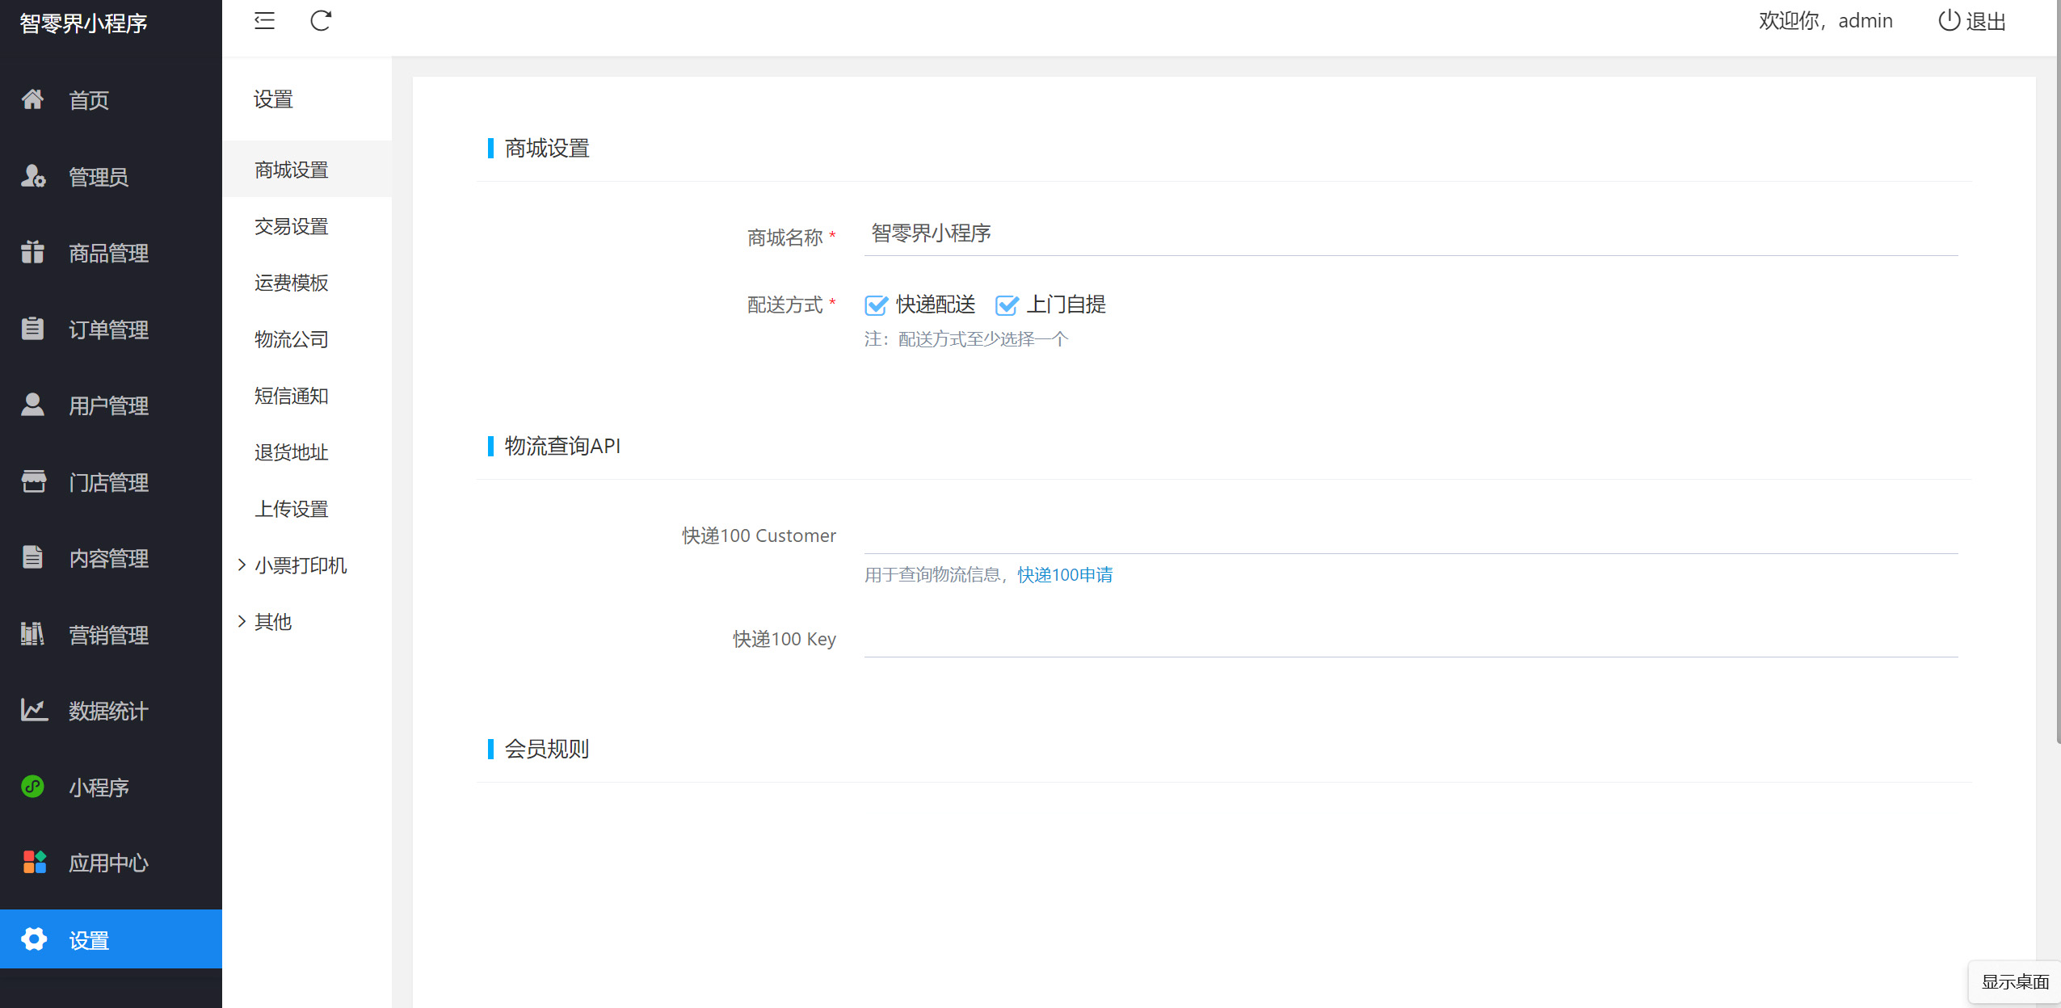Open 首页 via the house icon
This screenshot has width=2061, height=1008.
[x=32, y=99]
